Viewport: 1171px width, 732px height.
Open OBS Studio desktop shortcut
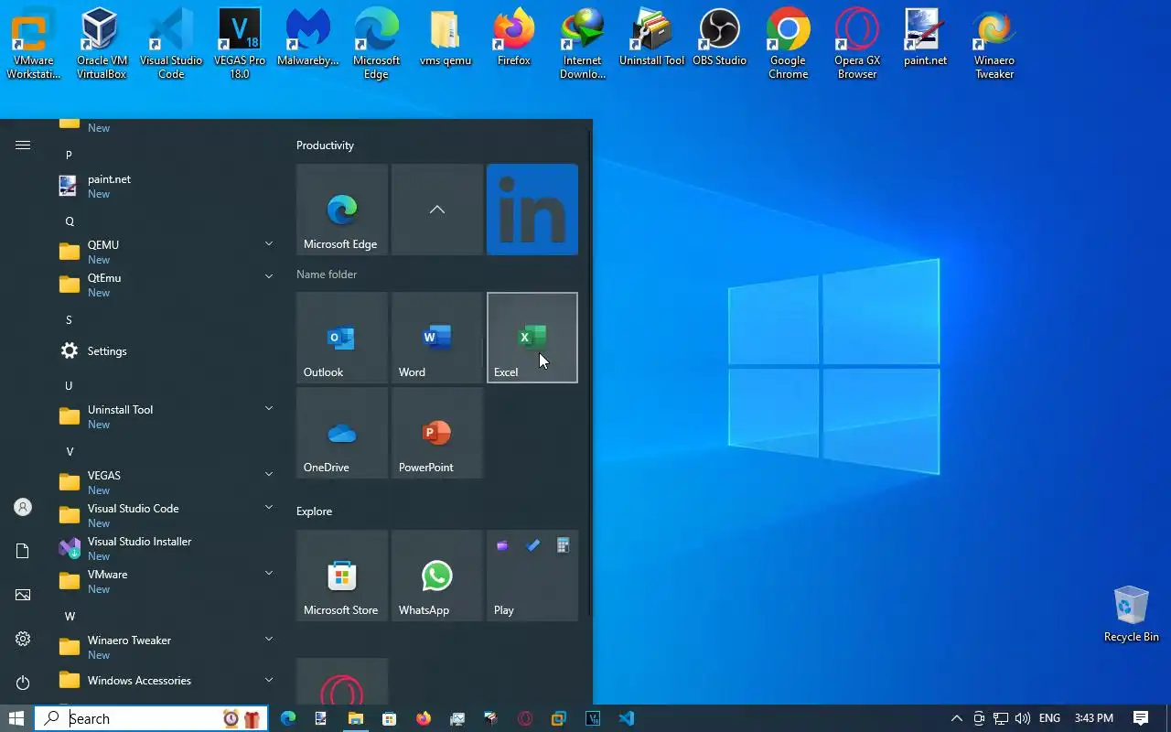coord(719,38)
